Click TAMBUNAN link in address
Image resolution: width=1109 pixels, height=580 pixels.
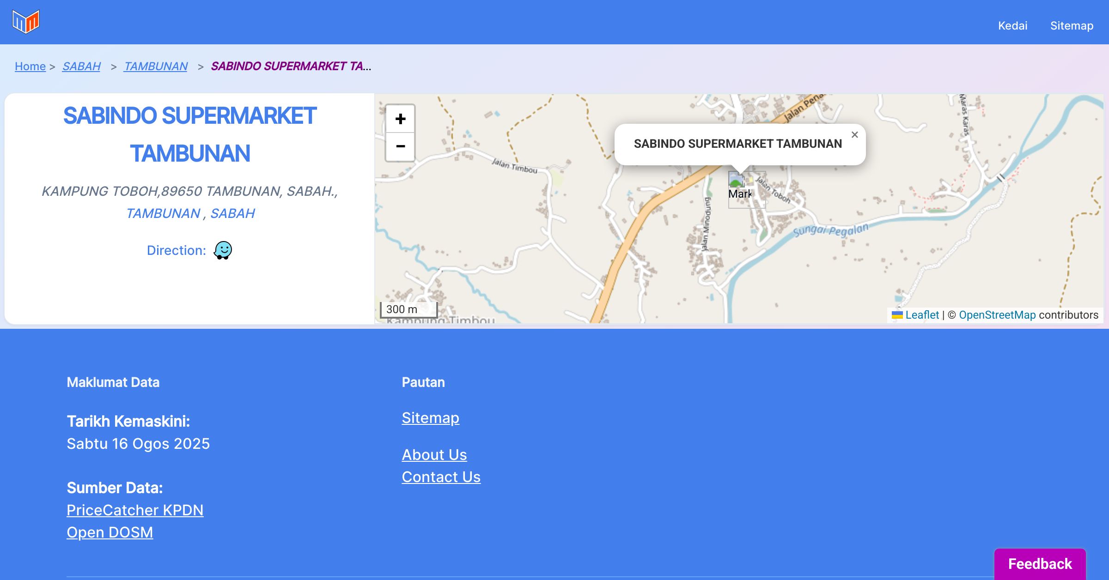163,213
